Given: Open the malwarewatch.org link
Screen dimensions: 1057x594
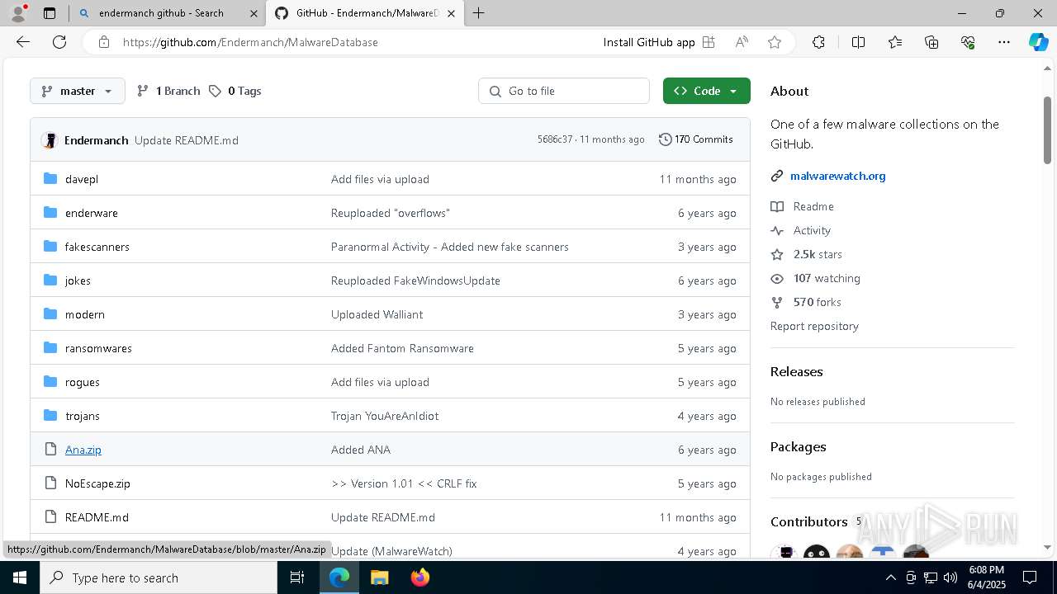Looking at the screenshot, I should (x=837, y=176).
